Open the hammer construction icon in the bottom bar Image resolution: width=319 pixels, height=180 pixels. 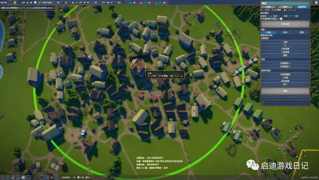8,177
